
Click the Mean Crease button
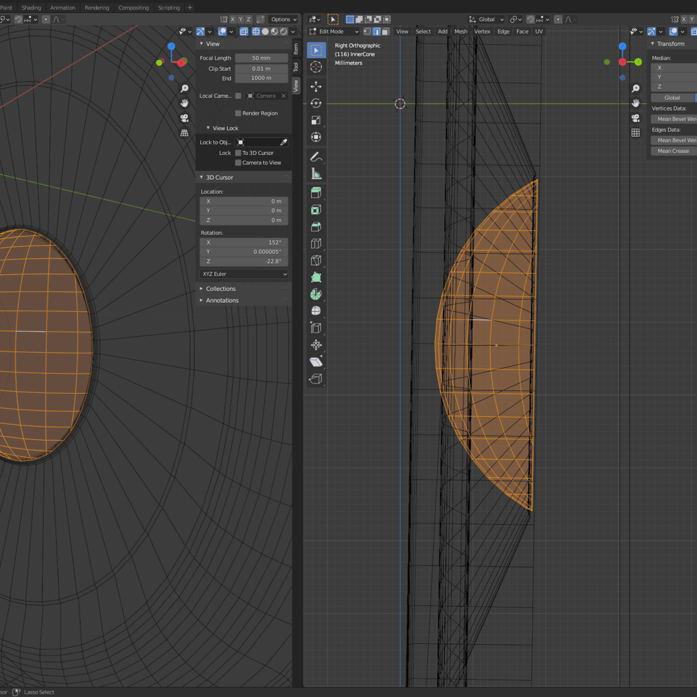(x=673, y=151)
